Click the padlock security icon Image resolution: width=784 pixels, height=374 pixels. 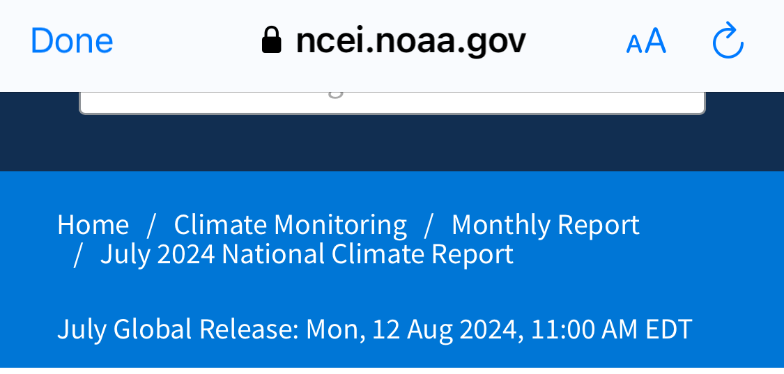[x=272, y=40]
